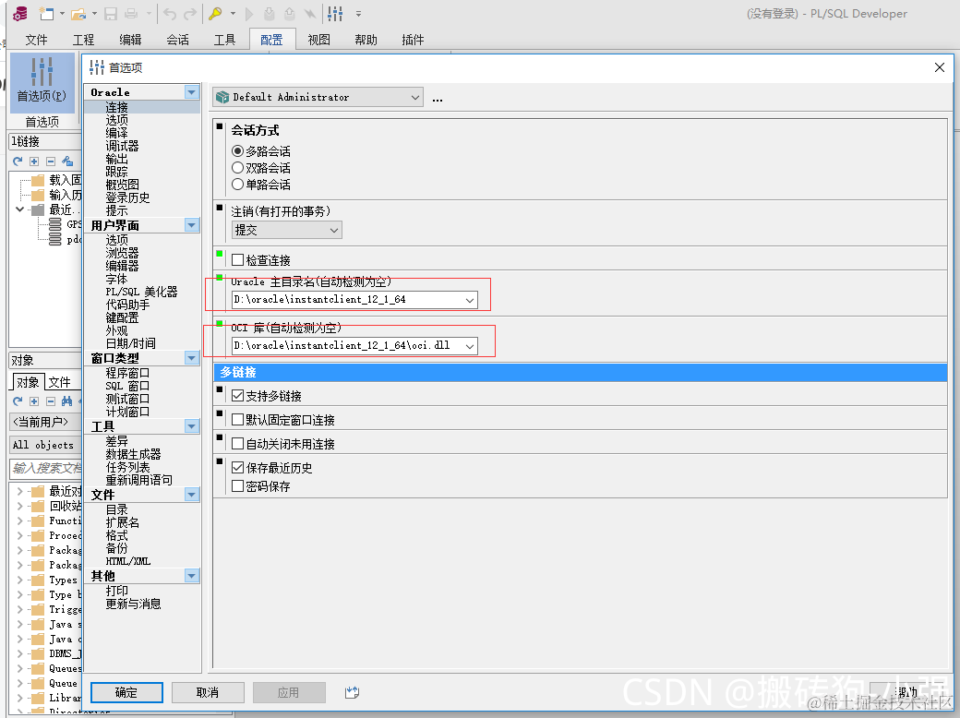Open the key Log on dropdown arrow
Screen dimensions: 960x718
[x=233, y=14]
